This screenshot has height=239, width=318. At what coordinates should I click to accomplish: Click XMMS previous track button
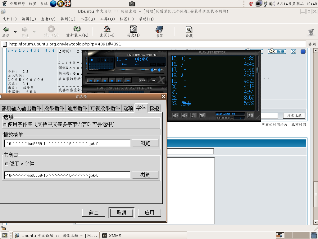(x=90, y=81)
